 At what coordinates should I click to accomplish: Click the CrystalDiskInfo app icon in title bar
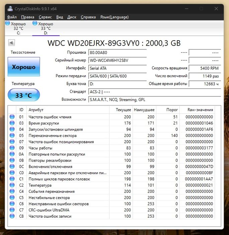[10, 9]
